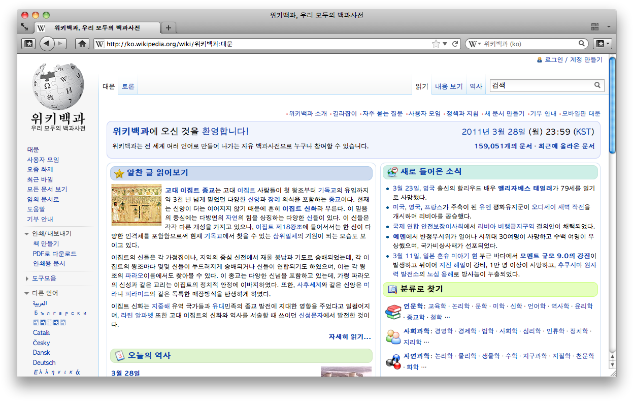
Task: Click the magnifier in the 검색 wiki search box
Action: pyautogui.click(x=597, y=85)
